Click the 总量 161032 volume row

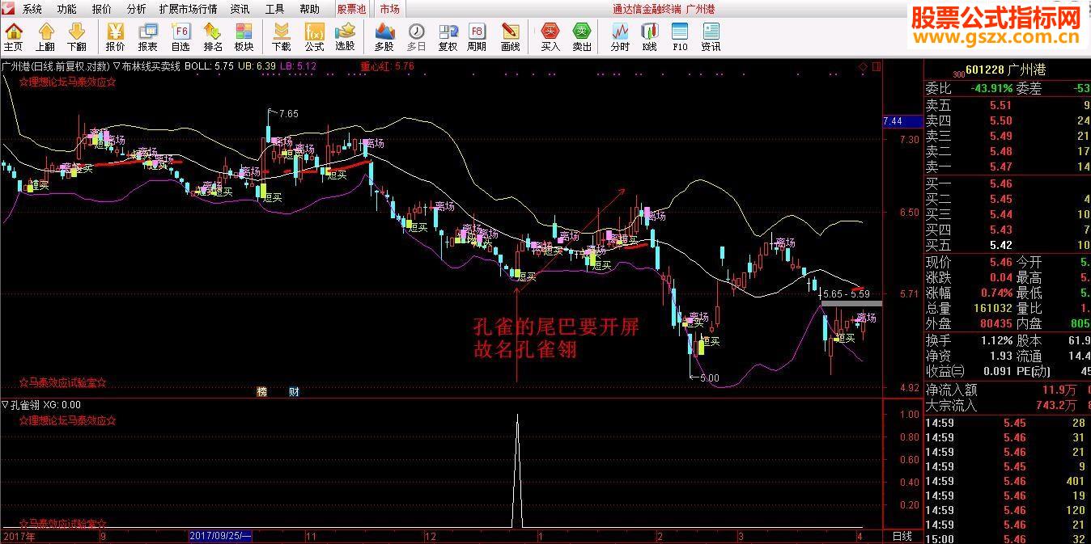(969, 309)
